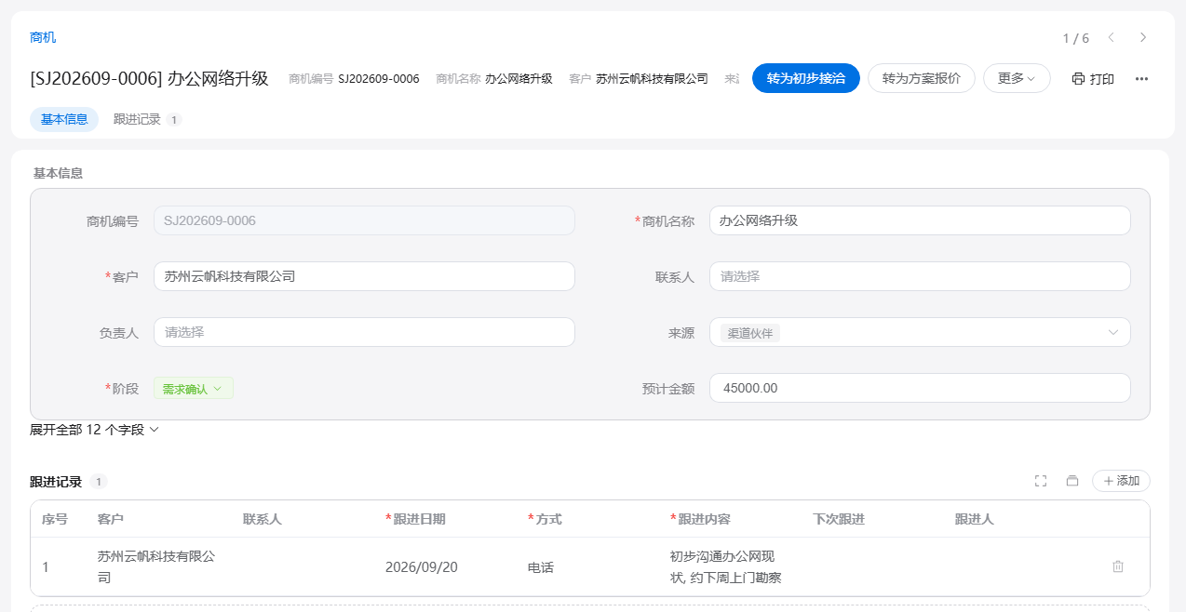Delete follow-up record row 1
Image resolution: width=1186 pixels, height=612 pixels.
coord(1118,566)
